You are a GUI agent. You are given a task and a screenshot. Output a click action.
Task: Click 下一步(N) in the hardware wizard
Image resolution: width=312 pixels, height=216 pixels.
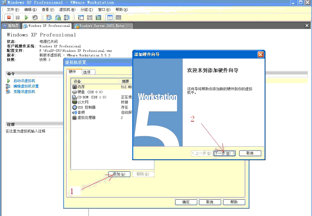click(224, 153)
